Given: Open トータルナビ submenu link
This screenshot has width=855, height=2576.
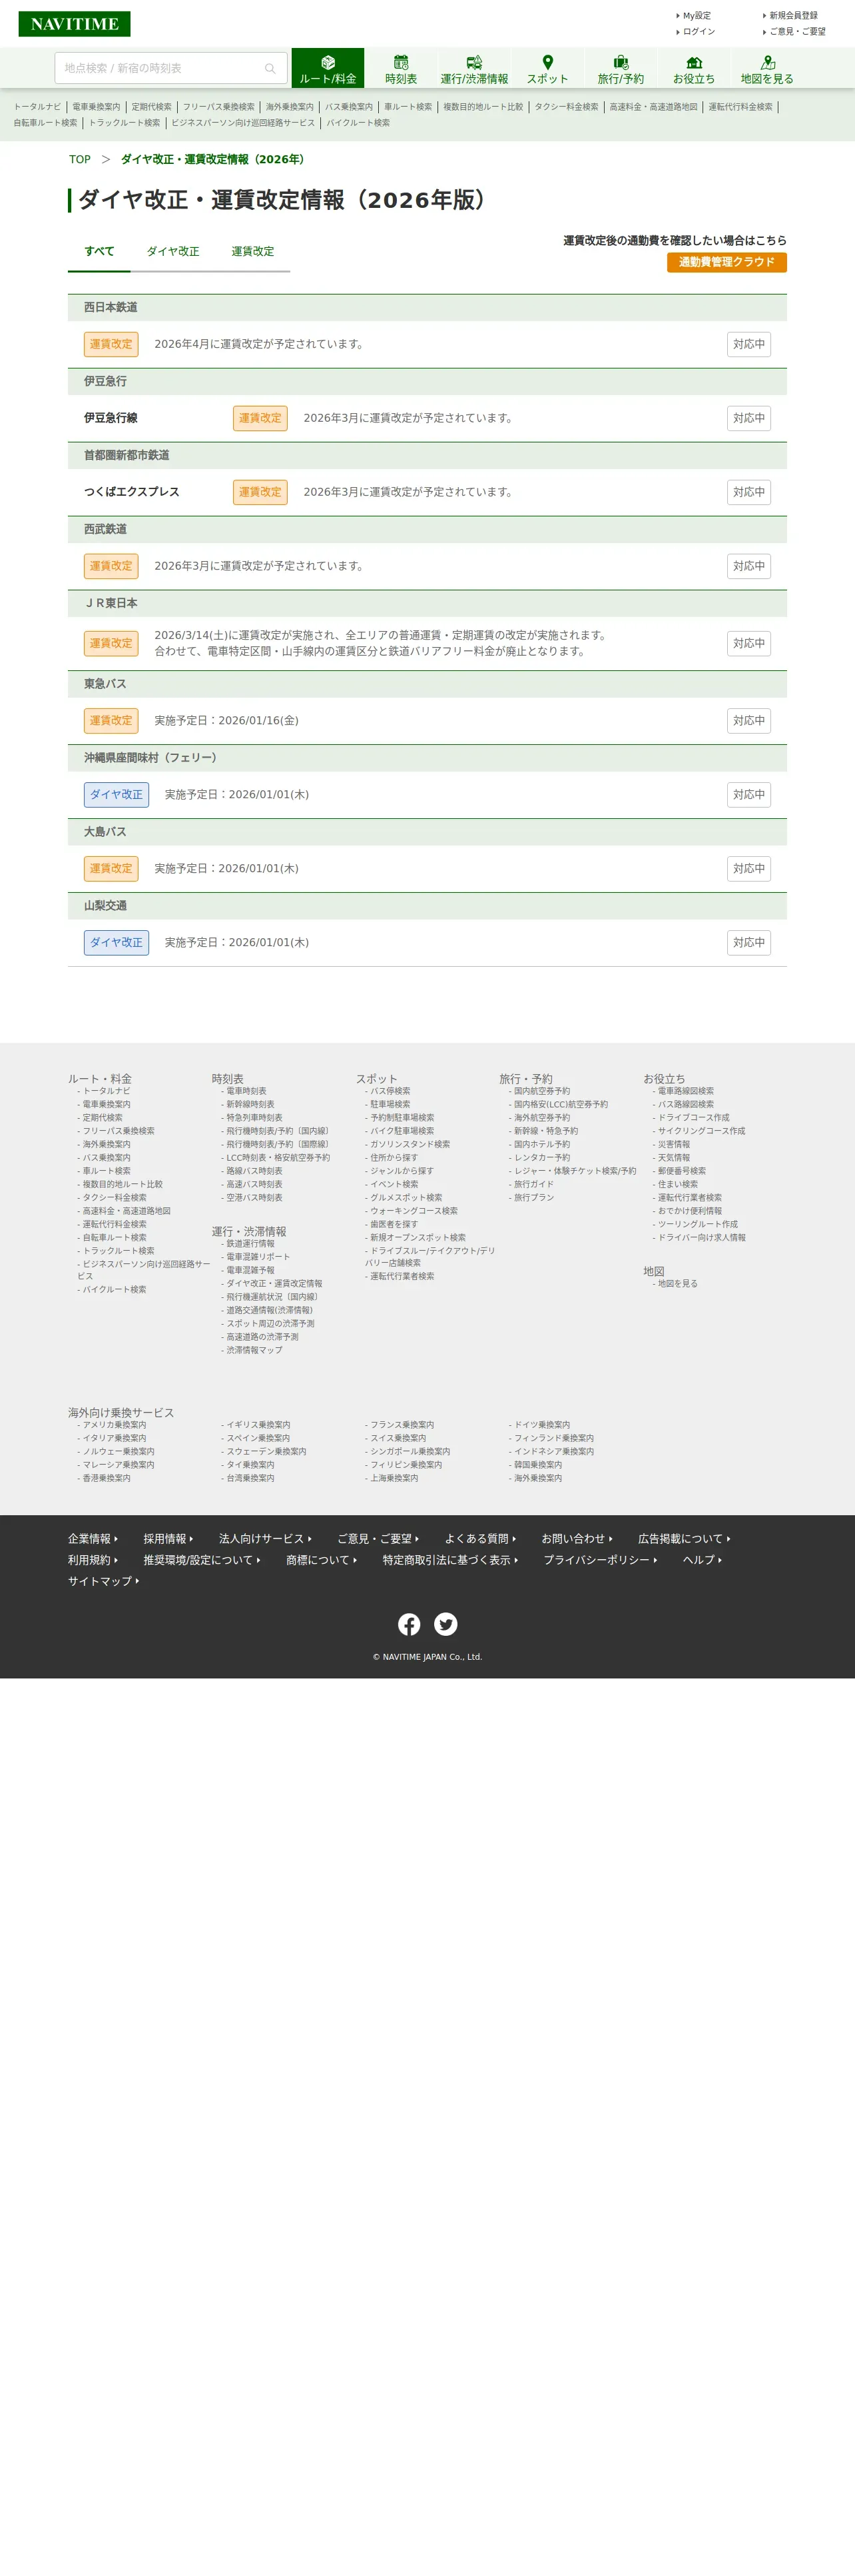Looking at the screenshot, I should pyautogui.click(x=37, y=107).
